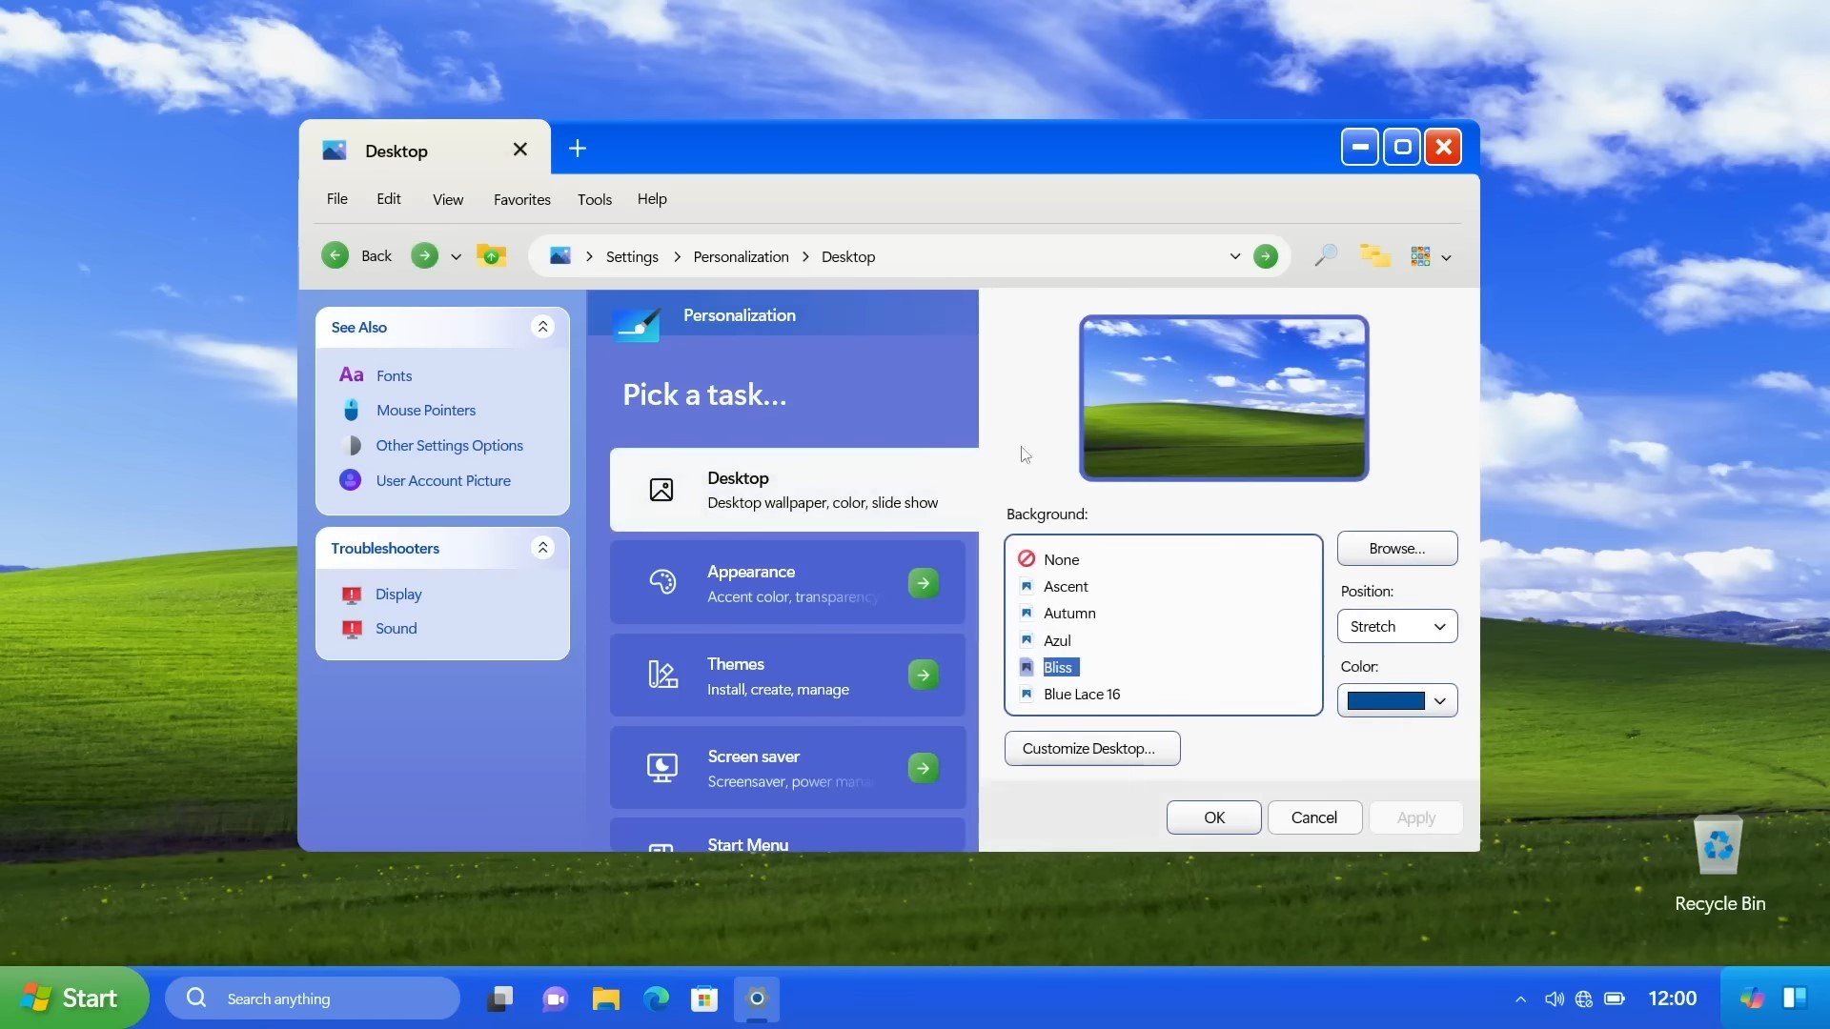Click the volume speaker tray icon

point(1554,999)
